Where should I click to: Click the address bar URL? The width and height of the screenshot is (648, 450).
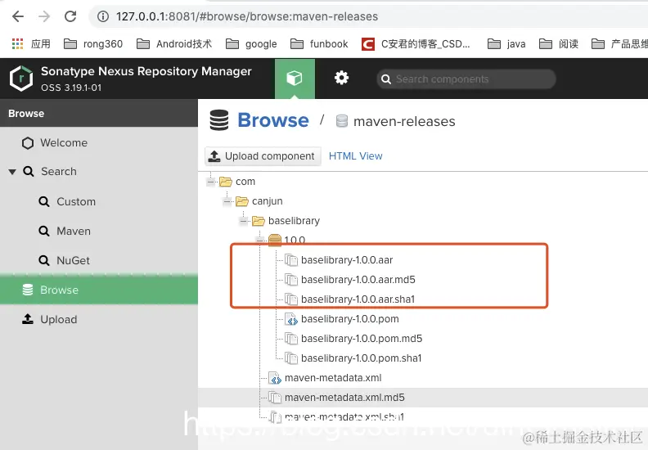[x=247, y=16]
